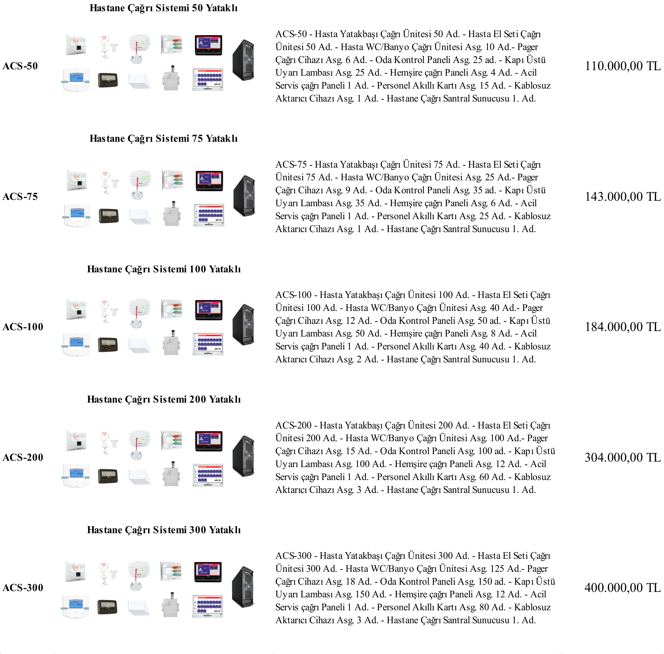Screen dimensions: 664x654
Task: Select the pull-cord WC call unit in ACS-50
Action: [139, 49]
